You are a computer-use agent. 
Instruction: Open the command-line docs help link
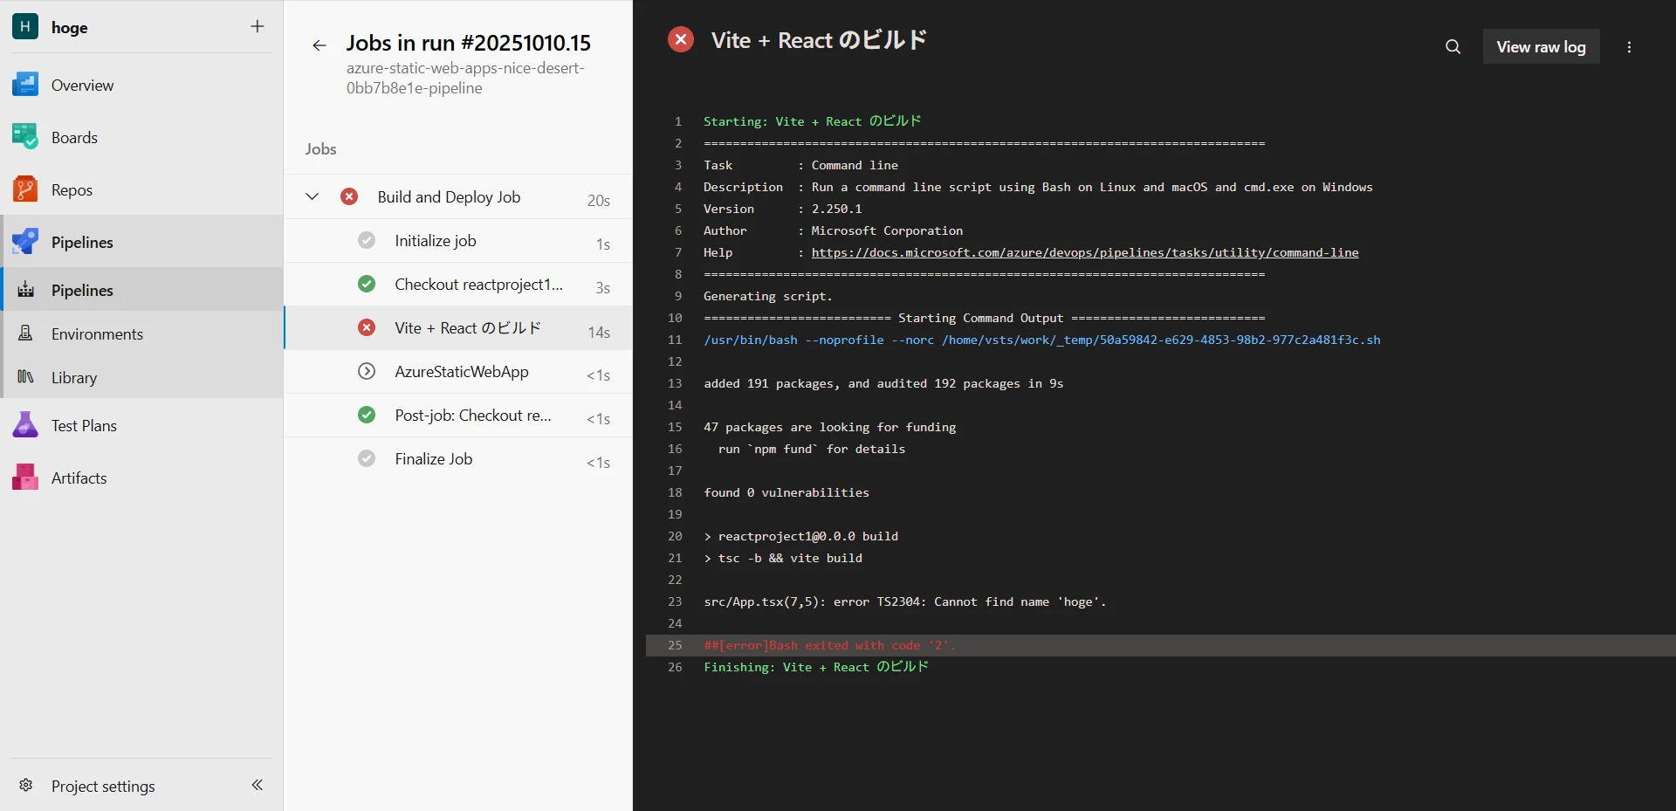pyautogui.click(x=1084, y=253)
